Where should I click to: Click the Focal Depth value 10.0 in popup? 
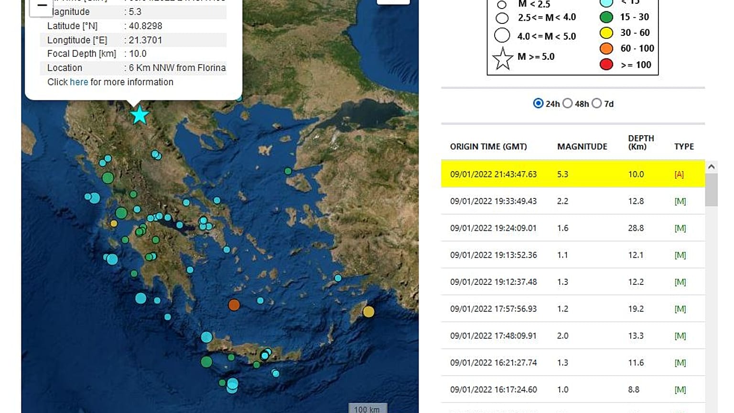click(x=138, y=54)
